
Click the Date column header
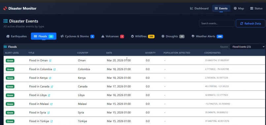tap(109, 53)
